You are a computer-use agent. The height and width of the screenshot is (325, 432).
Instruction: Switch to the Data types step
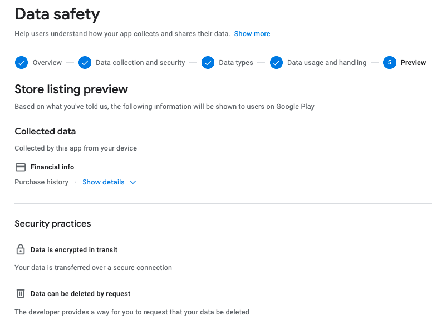click(236, 63)
